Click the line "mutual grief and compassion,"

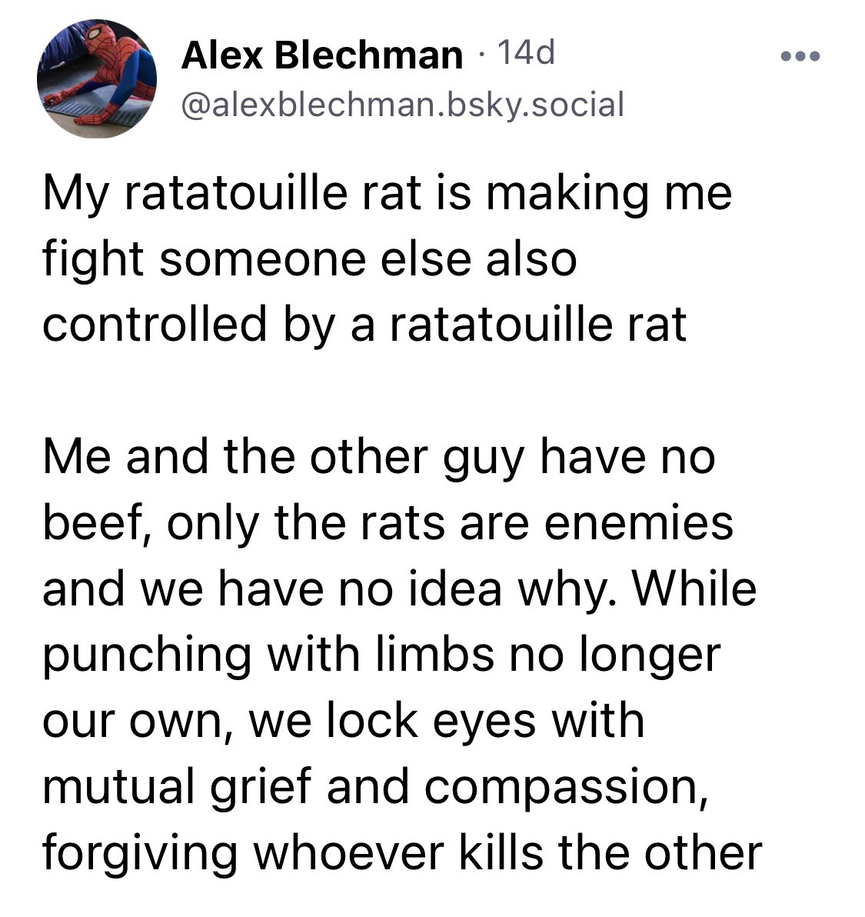point(375,786)
